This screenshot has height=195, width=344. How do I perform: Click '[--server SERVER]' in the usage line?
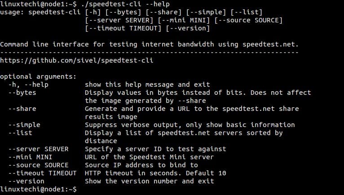coord(119,20)
